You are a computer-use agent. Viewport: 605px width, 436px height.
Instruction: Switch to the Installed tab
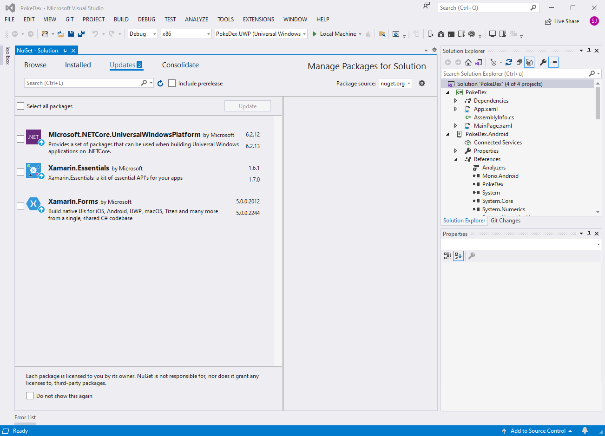pyautogui.click(x=78, y=65)
